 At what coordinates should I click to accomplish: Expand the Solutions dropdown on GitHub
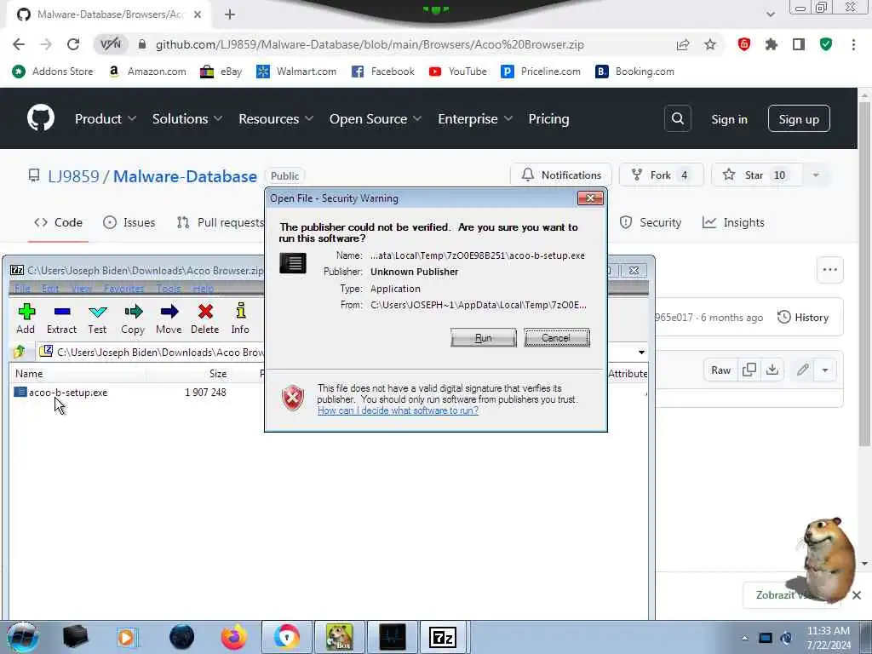point(187,119)
